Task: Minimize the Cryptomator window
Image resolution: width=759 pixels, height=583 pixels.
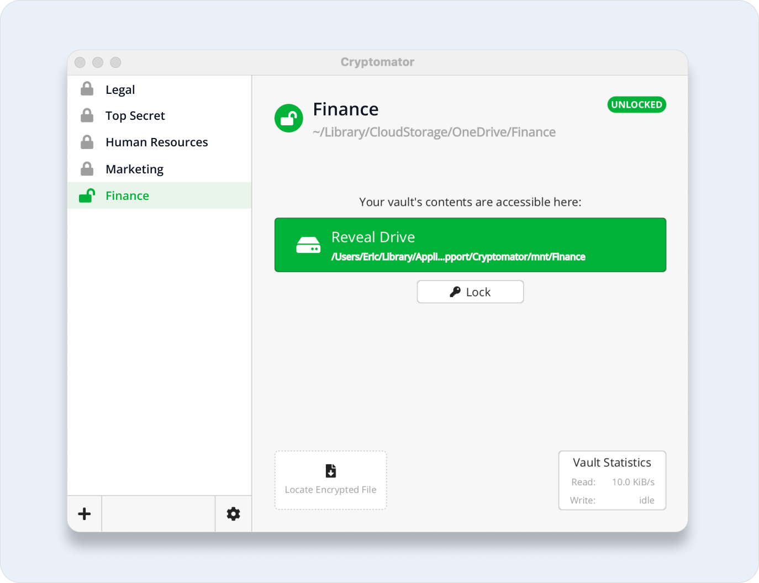Action: (98, 62)
